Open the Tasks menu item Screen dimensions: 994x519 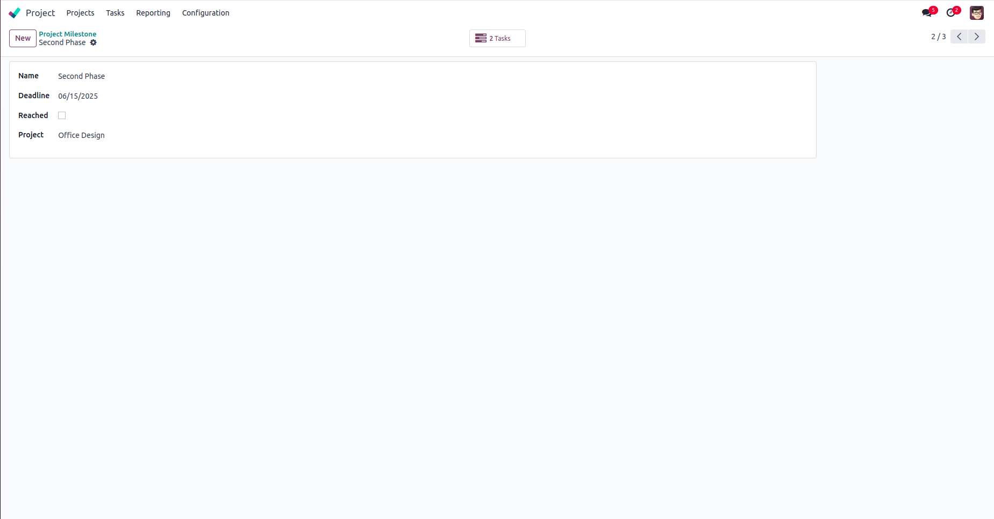[x=115, y=13]
